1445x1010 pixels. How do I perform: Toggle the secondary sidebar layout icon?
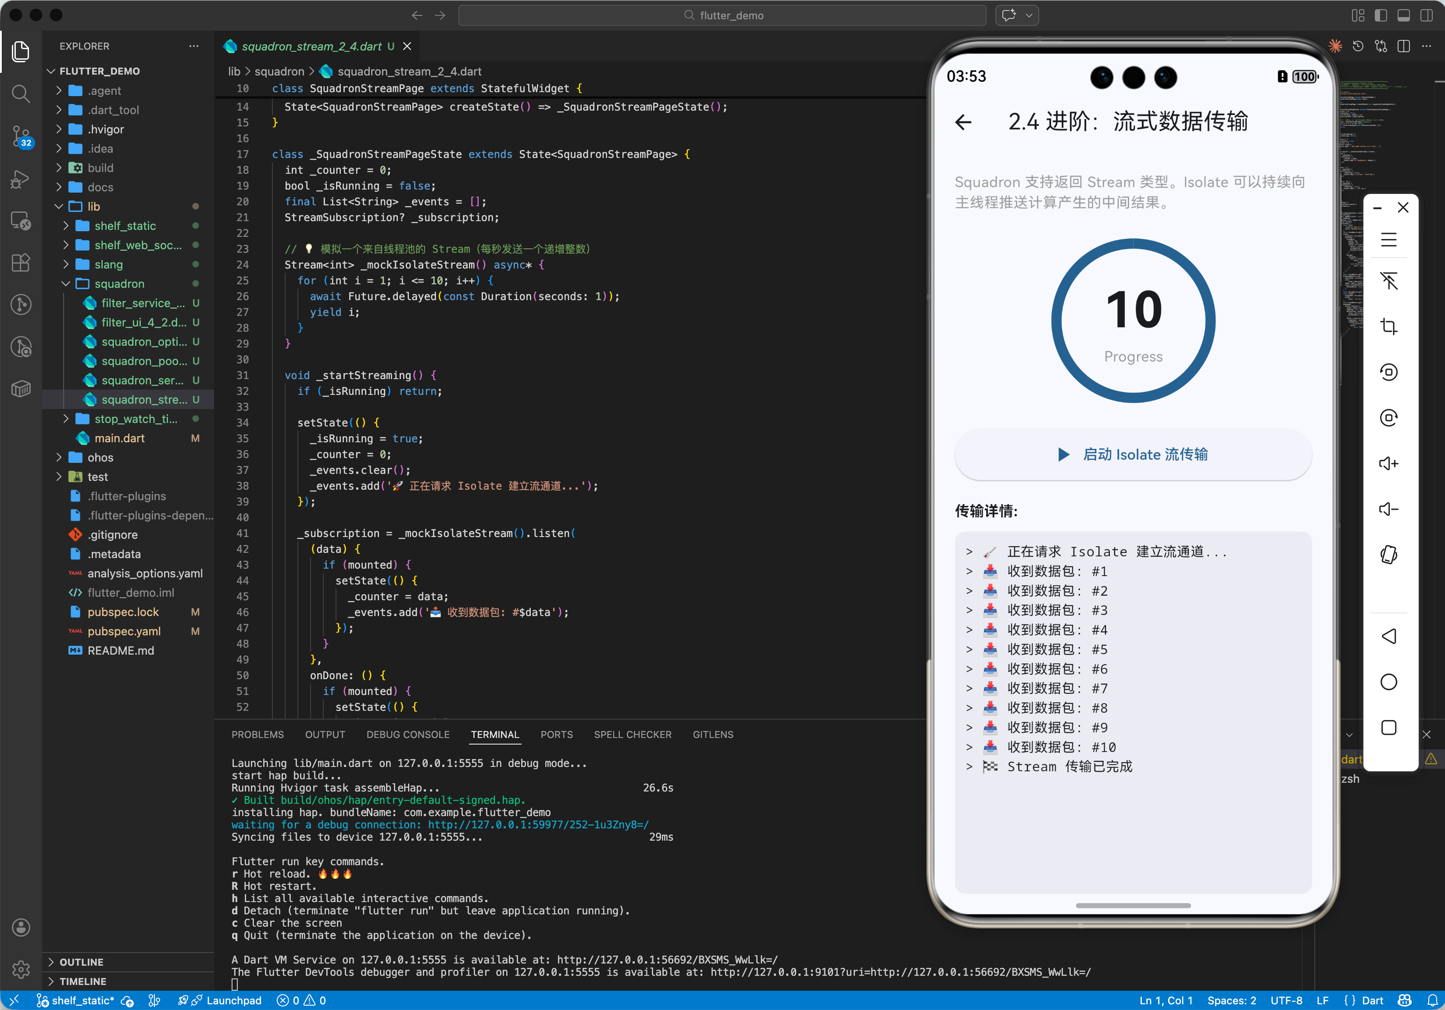pyautogui.click(x=1426, y=15)
